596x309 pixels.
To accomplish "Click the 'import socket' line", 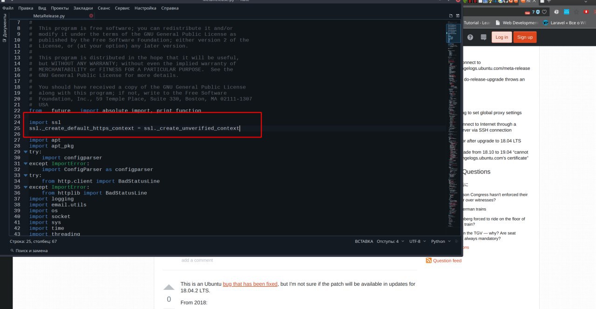I will [50, 217].
